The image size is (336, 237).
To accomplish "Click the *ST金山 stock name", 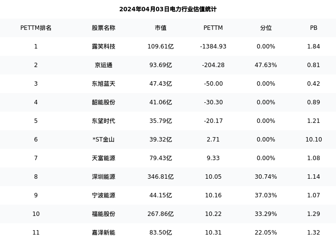I will pyautogui.click(x=103, y=140).
